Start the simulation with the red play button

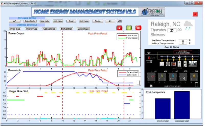119,28
